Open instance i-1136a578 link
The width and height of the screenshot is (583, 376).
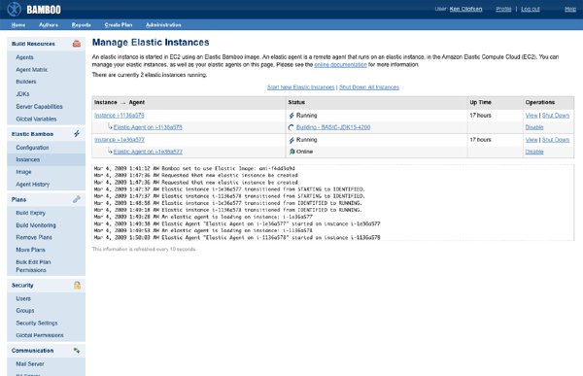pos(120,116)
